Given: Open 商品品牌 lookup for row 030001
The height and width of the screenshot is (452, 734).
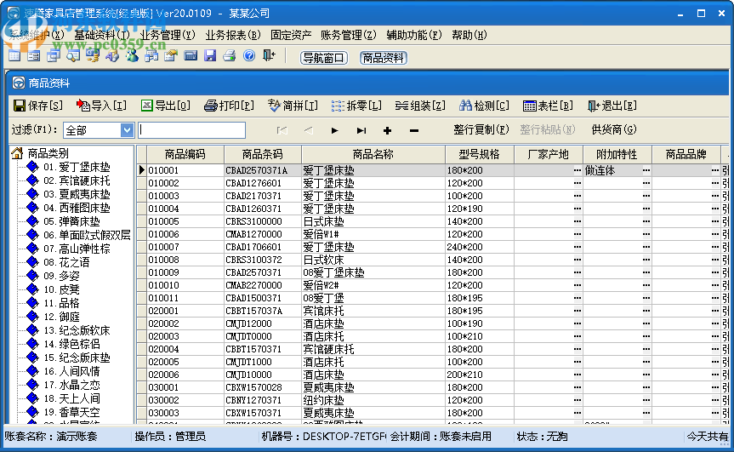Looking at the screenshot, I should 714,388.
